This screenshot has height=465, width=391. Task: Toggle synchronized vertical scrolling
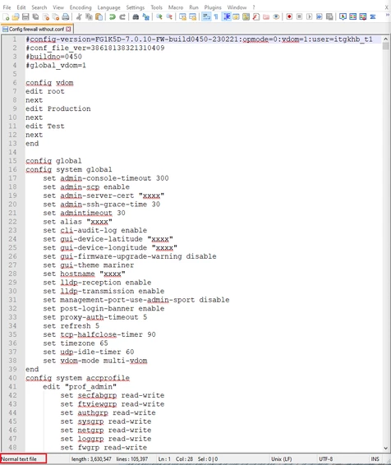(182, 17)
